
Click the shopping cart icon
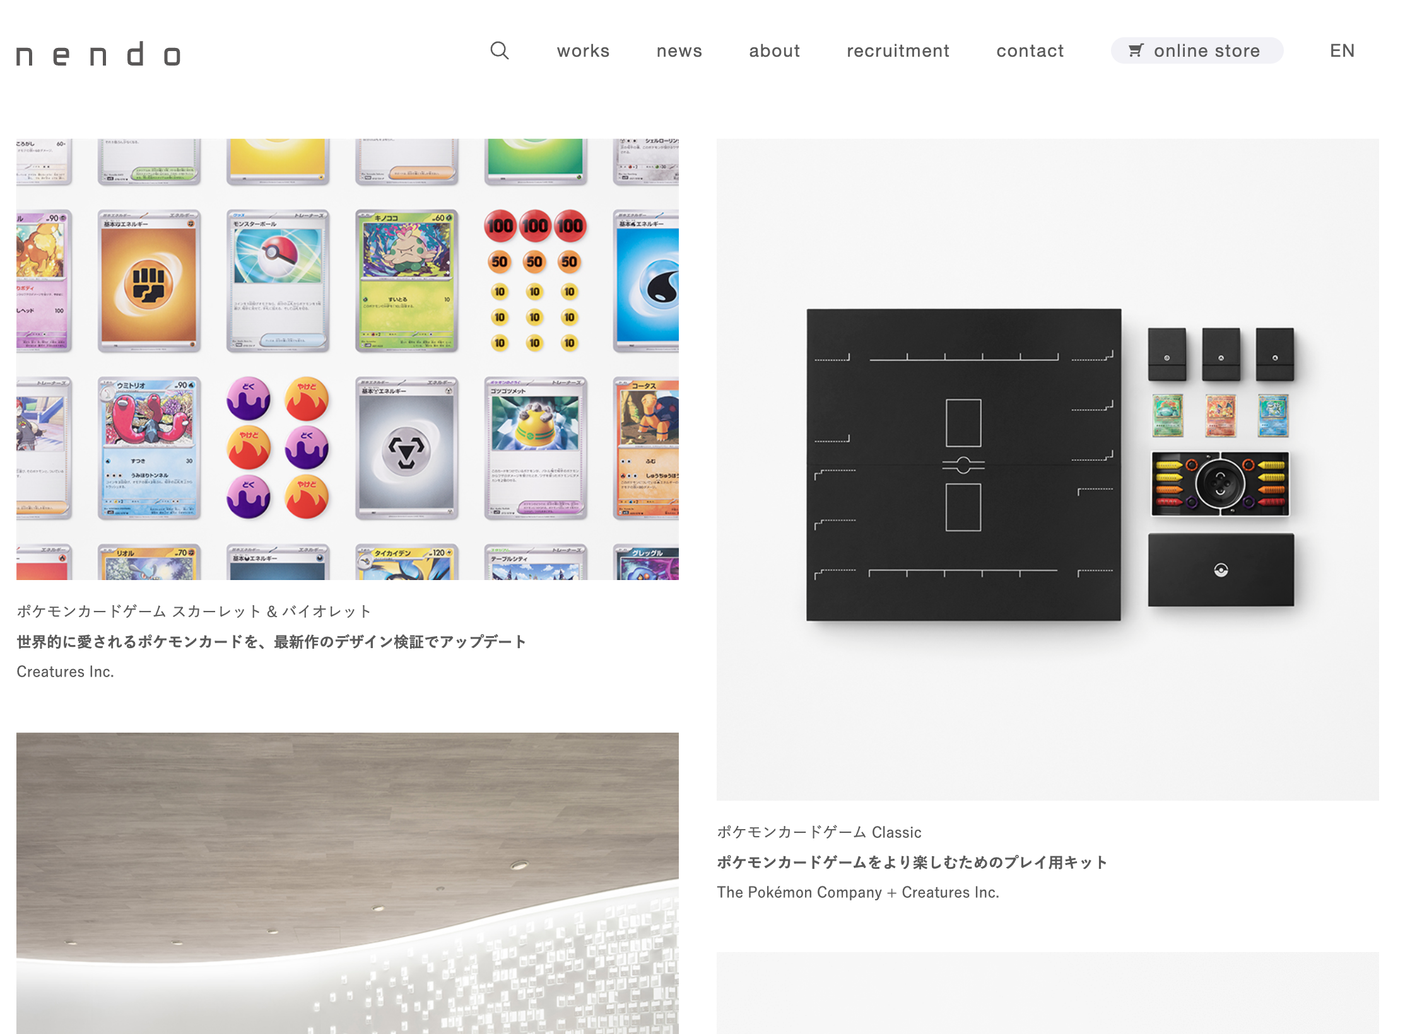[x=1136, y=50]
